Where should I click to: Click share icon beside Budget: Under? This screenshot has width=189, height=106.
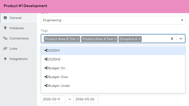pyautogui.click(x=46, y=85)
